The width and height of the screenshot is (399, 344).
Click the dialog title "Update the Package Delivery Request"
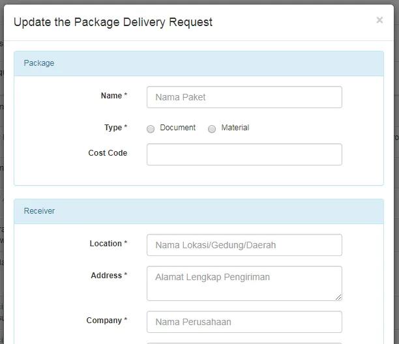coord(113,22)
